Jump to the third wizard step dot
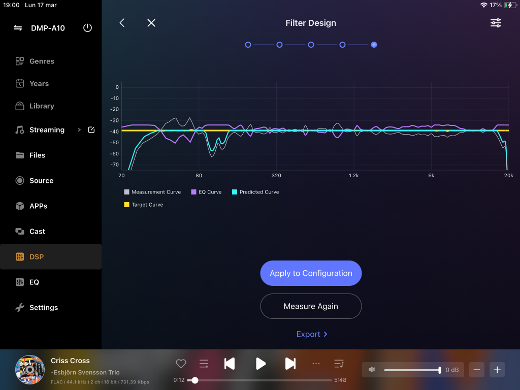The width and height of the screenshot is (520, 390). (x=311, y=45)
